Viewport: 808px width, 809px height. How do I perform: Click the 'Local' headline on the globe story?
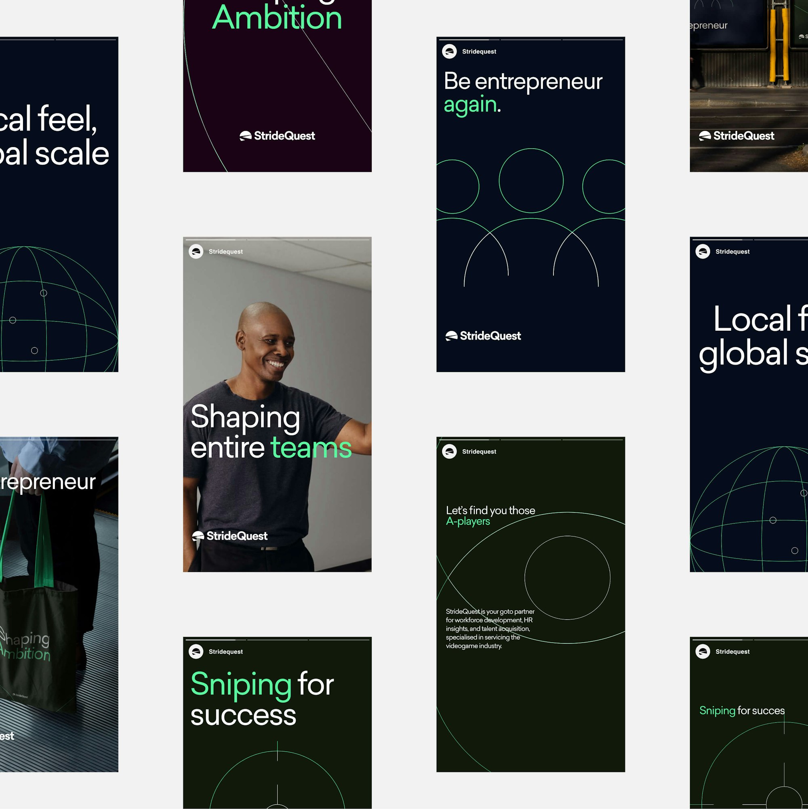(x=752, y=319)
